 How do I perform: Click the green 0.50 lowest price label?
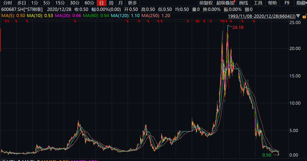(267, 155)
